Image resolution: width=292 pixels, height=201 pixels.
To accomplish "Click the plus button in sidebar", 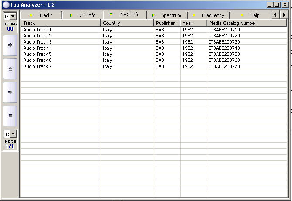I will pyautogui.click(x=10, y=45).
